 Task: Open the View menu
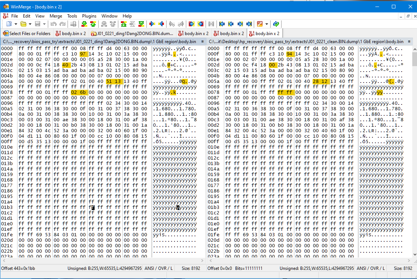[40, 16]
